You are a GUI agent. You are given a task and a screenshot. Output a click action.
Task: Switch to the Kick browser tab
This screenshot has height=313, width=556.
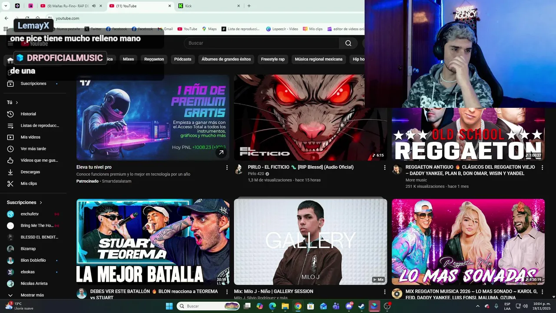coord(208,6)
